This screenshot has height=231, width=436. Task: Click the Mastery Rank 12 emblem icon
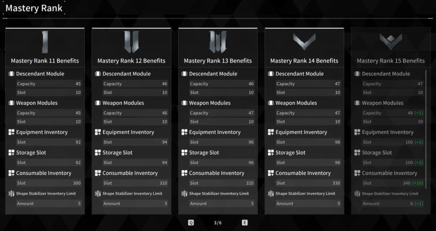[131, 42]
